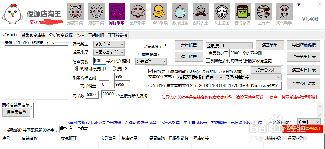Click the 保存黑名单 button
Screen dimensions: 325x149
click(16, 112)
